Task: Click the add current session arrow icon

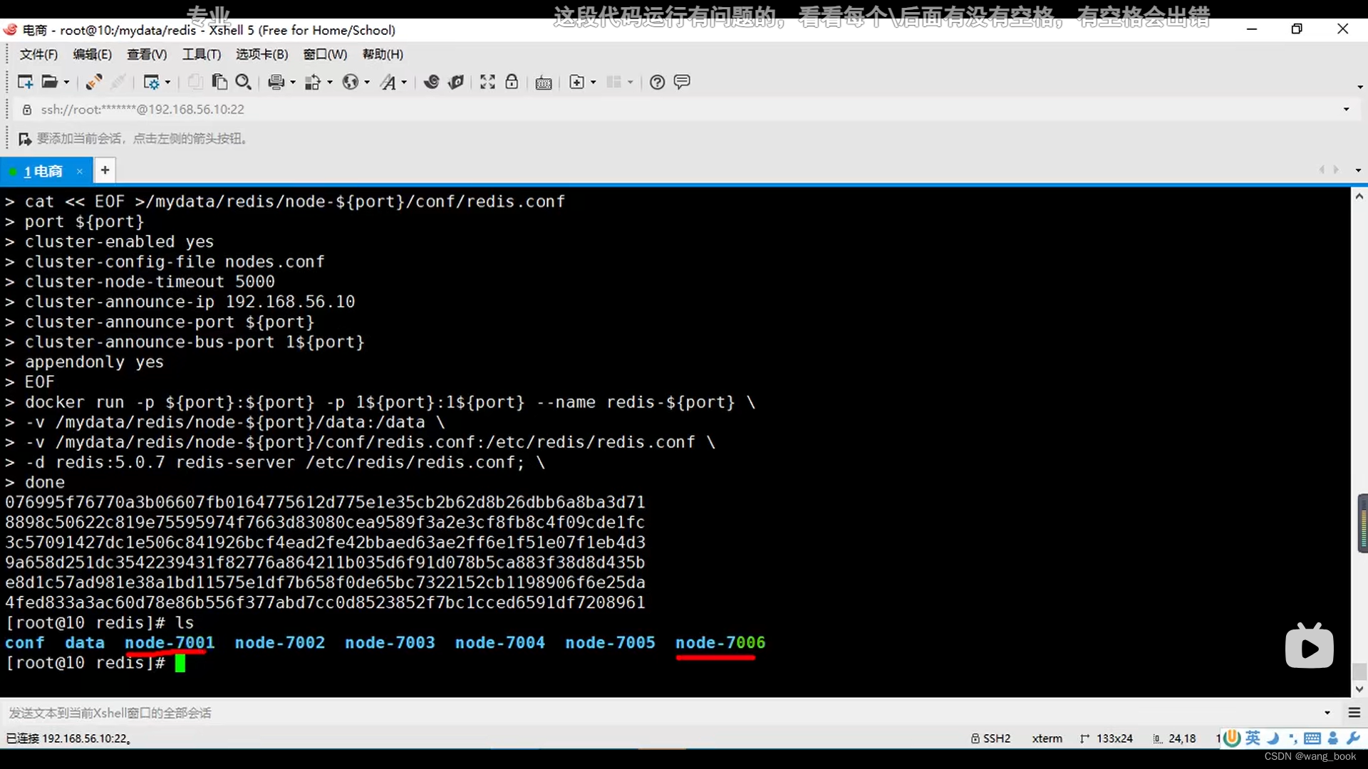Action: coord(25,139)
